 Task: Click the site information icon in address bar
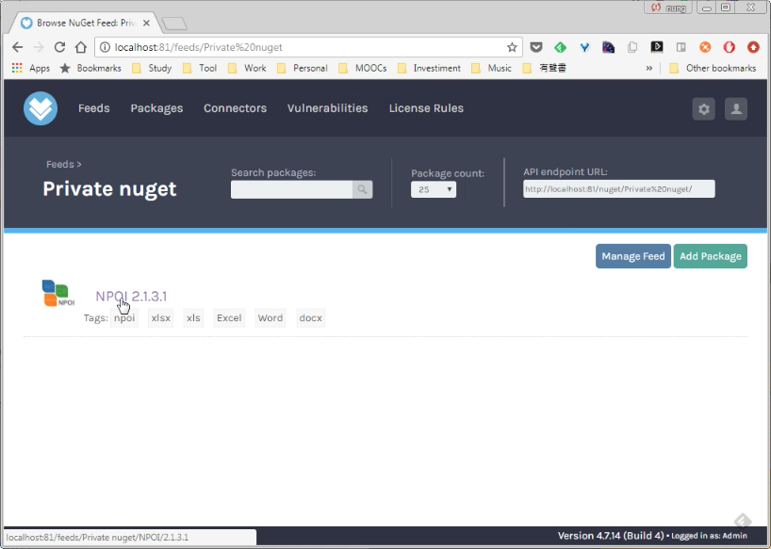(105, 47)
